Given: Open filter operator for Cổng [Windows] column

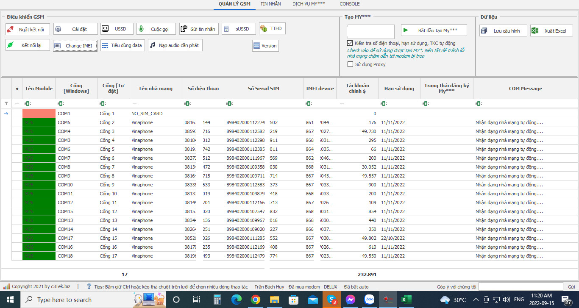Looking at the screenshot, I should [x=61, y=103].
